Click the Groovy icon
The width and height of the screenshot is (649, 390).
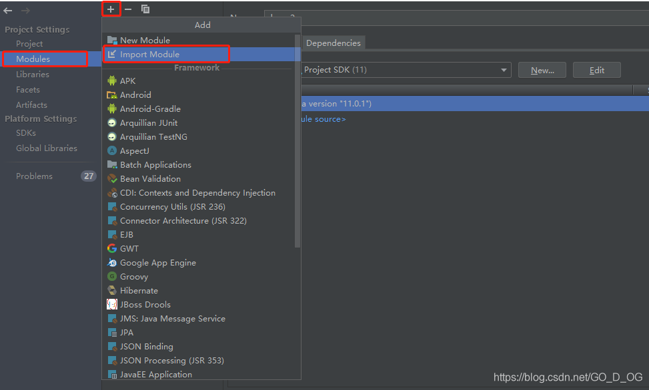tap(112, 276)
